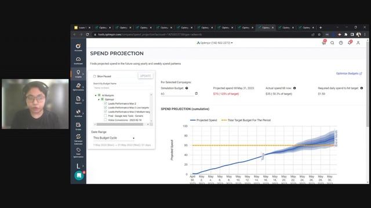Open the Chrome three-dot menu
This screenshot has height=208, width=371.
click(365, 35)
